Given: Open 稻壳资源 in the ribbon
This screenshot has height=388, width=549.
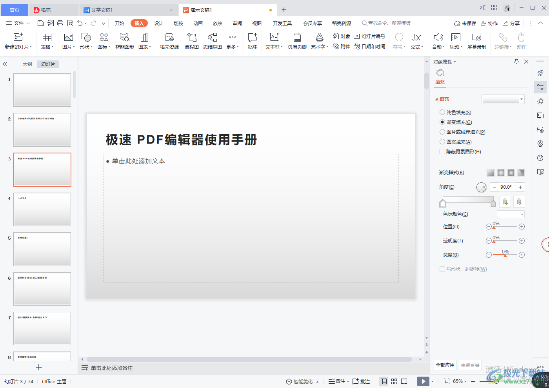Looking at the screenshot, I should [169, 41].
